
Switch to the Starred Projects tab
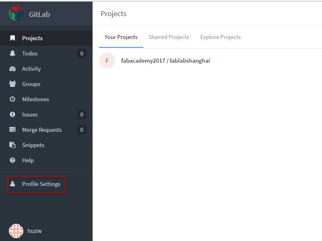[x=169, y=37]
